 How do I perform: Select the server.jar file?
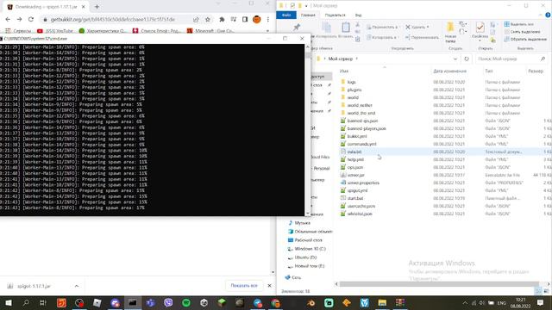pyautogui.click(x=355, y=175)
